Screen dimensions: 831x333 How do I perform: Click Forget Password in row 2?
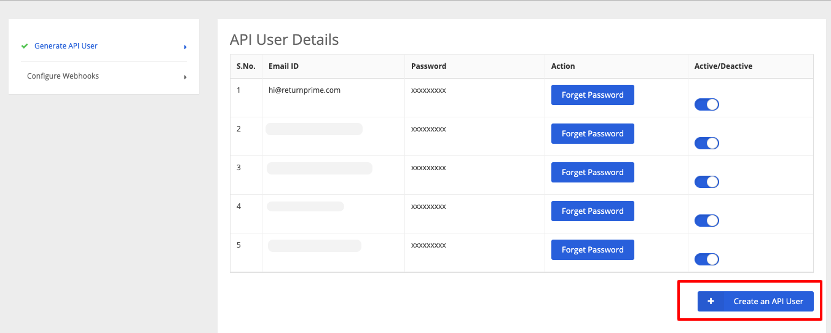[593, 134]
